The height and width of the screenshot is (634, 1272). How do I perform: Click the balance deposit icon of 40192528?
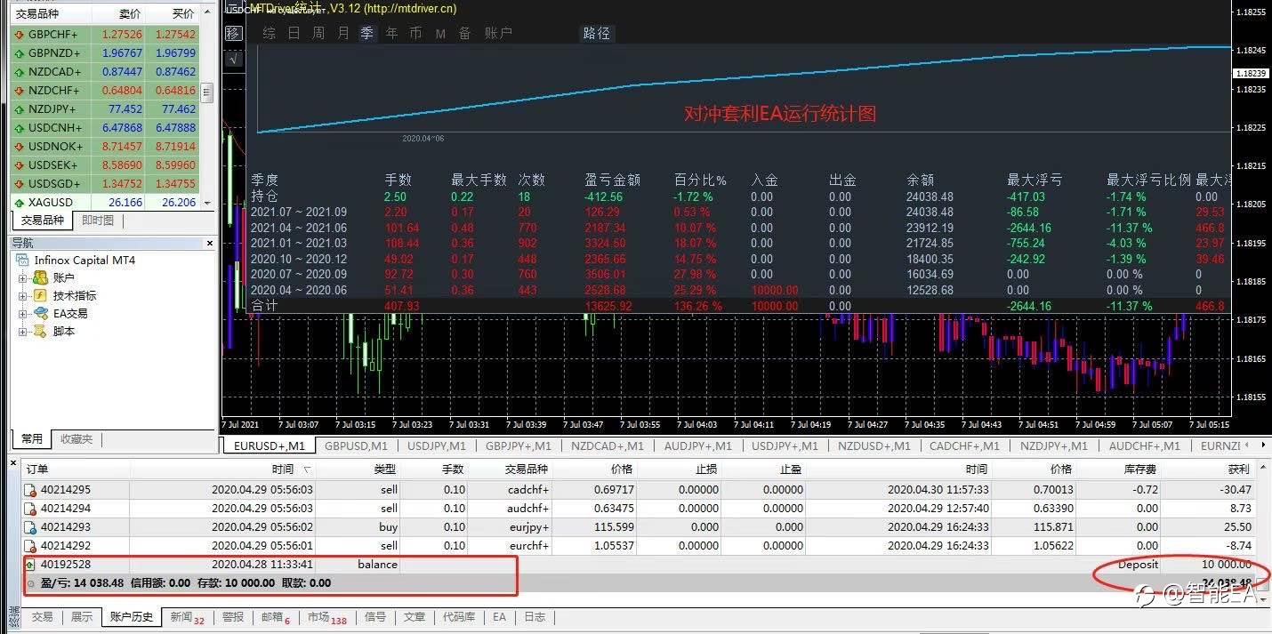coord(29,565)
